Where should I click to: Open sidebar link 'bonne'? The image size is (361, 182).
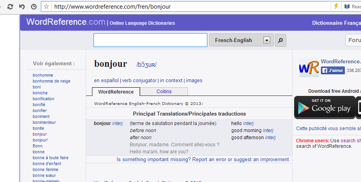coord(39,152)
